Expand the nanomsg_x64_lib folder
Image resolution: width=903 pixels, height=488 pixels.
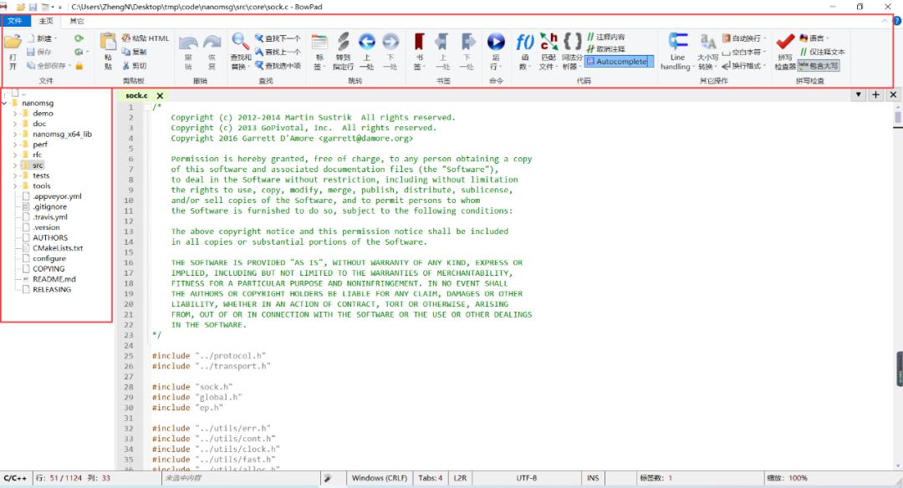coord(15,134)
